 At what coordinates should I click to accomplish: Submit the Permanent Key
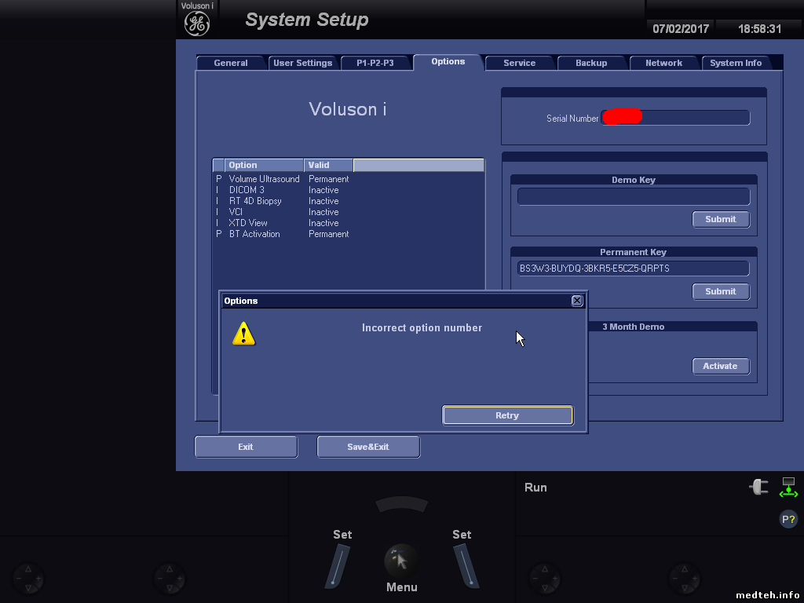720,291
